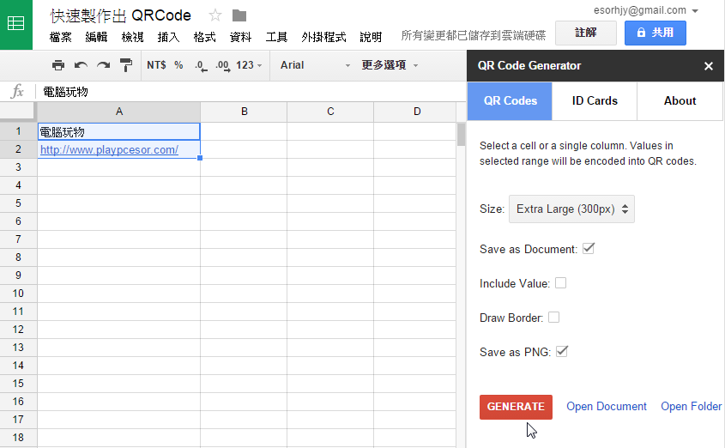This screenshot has width=725, height=448.
Task: Click the Open Document link
Action: (607, 407)
